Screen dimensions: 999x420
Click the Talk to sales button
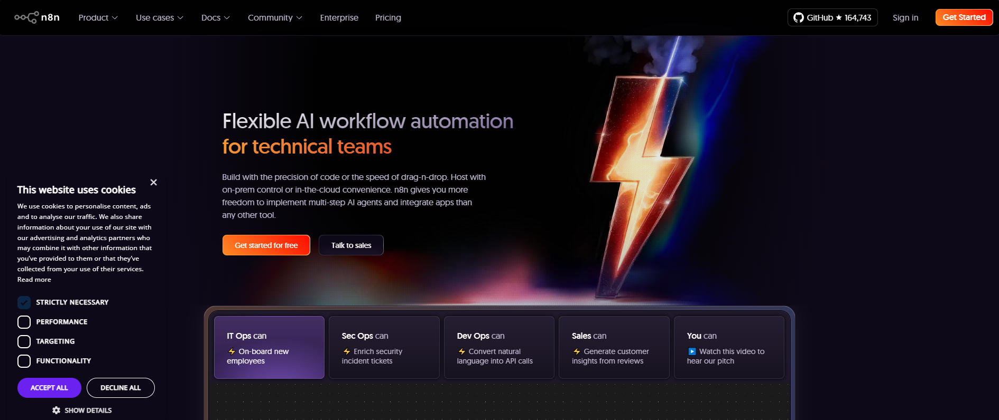[x=351, y=245]
